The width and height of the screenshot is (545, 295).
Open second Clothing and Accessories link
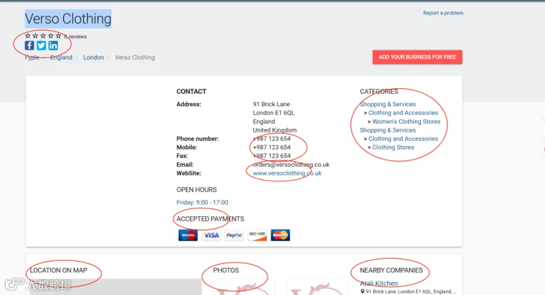[403, 138]
